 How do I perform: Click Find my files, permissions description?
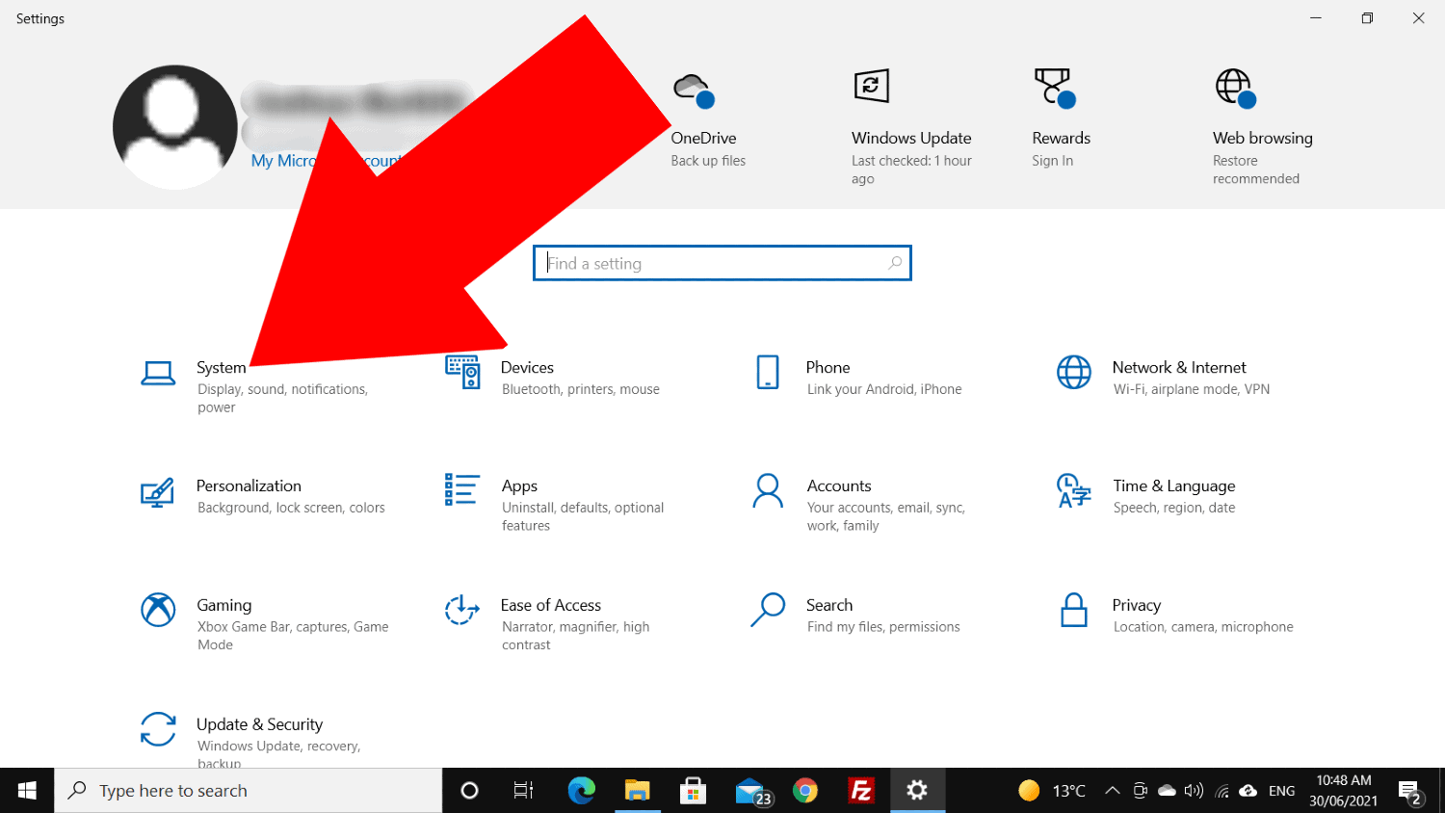pos(883,627)
